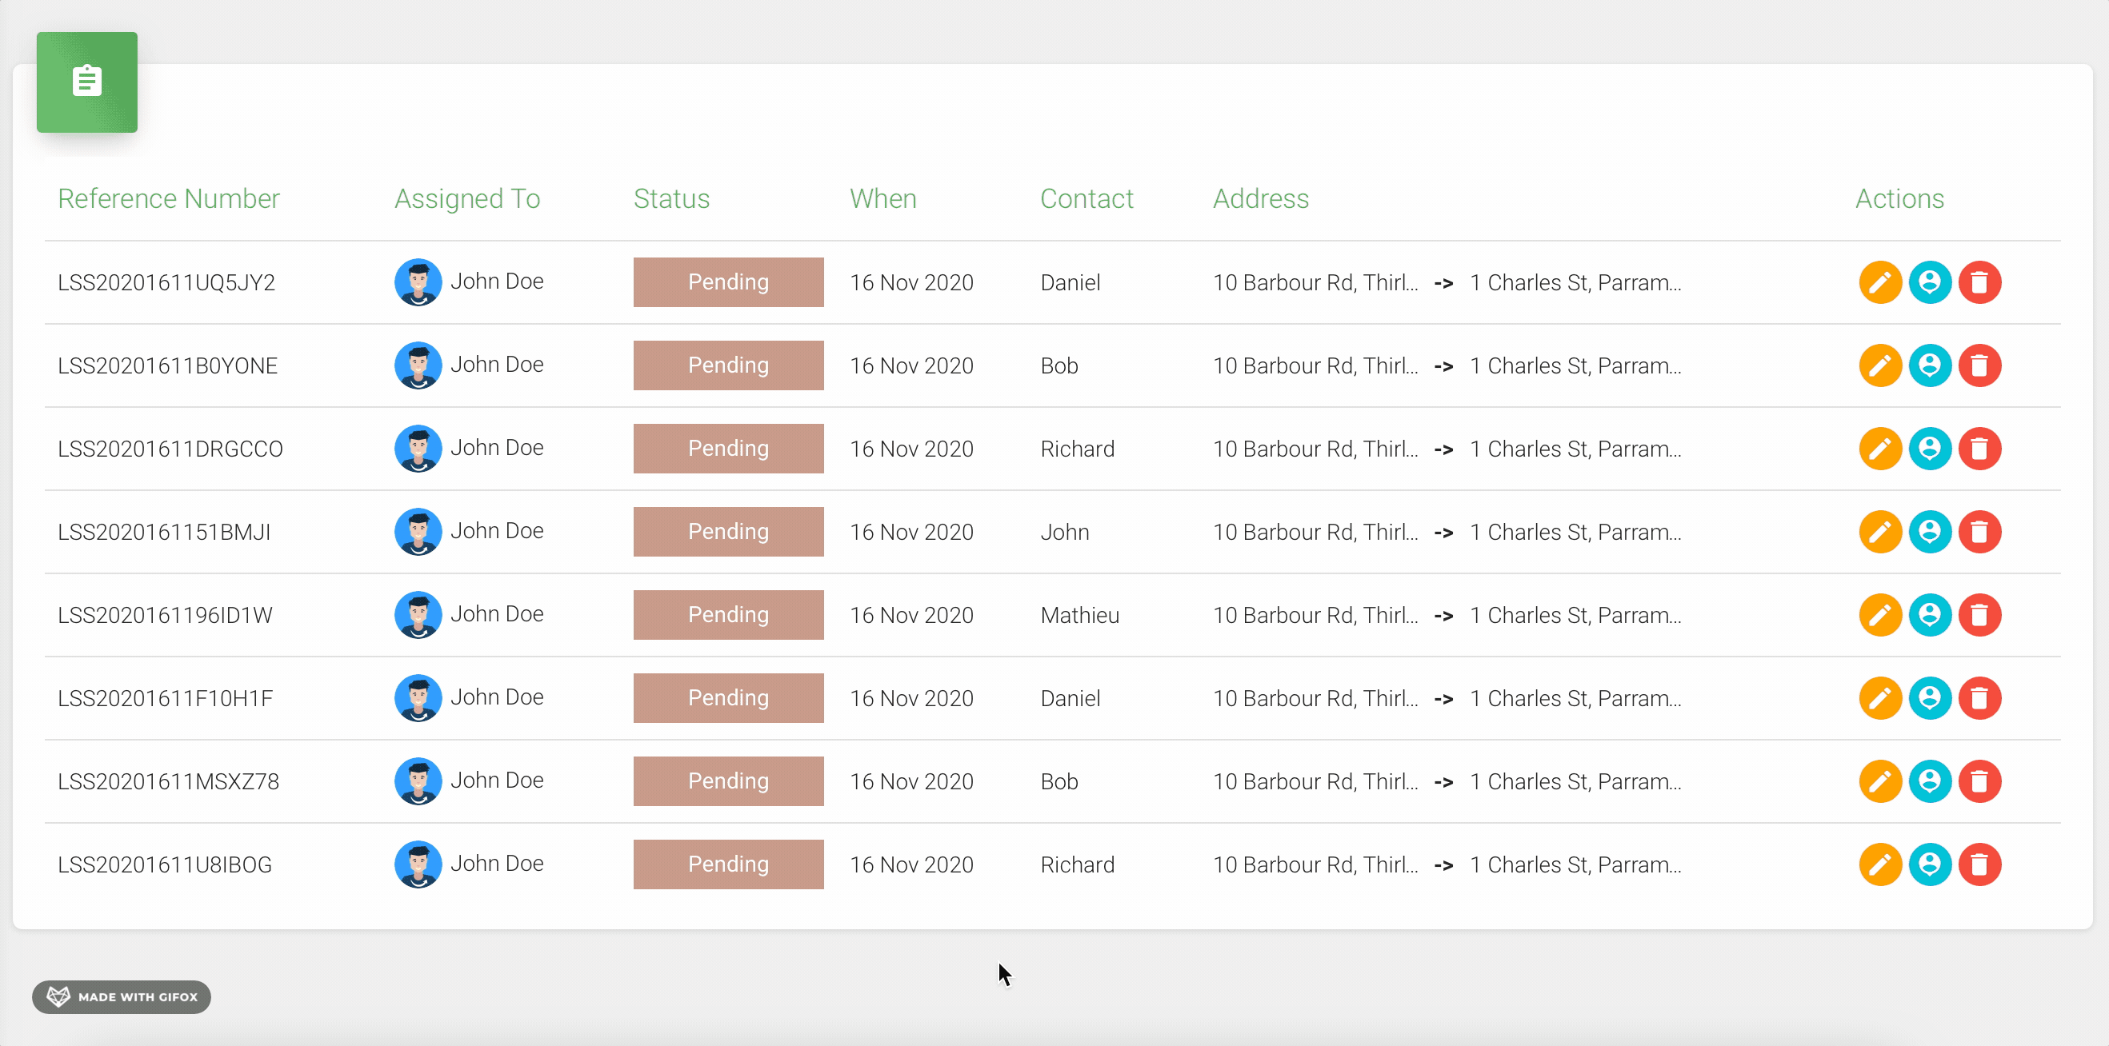Edit job LSS2020161196ID1W
The height and width of the screenshot is (1046, 2109).
pos(1879,615)
